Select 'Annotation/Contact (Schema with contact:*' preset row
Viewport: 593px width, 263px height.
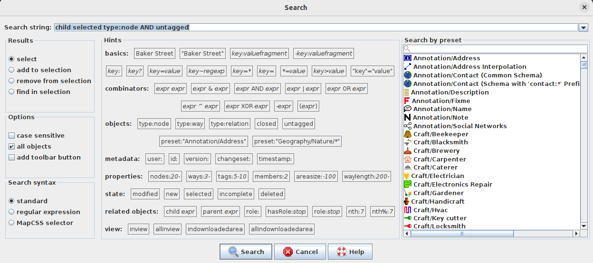[492, 84]
